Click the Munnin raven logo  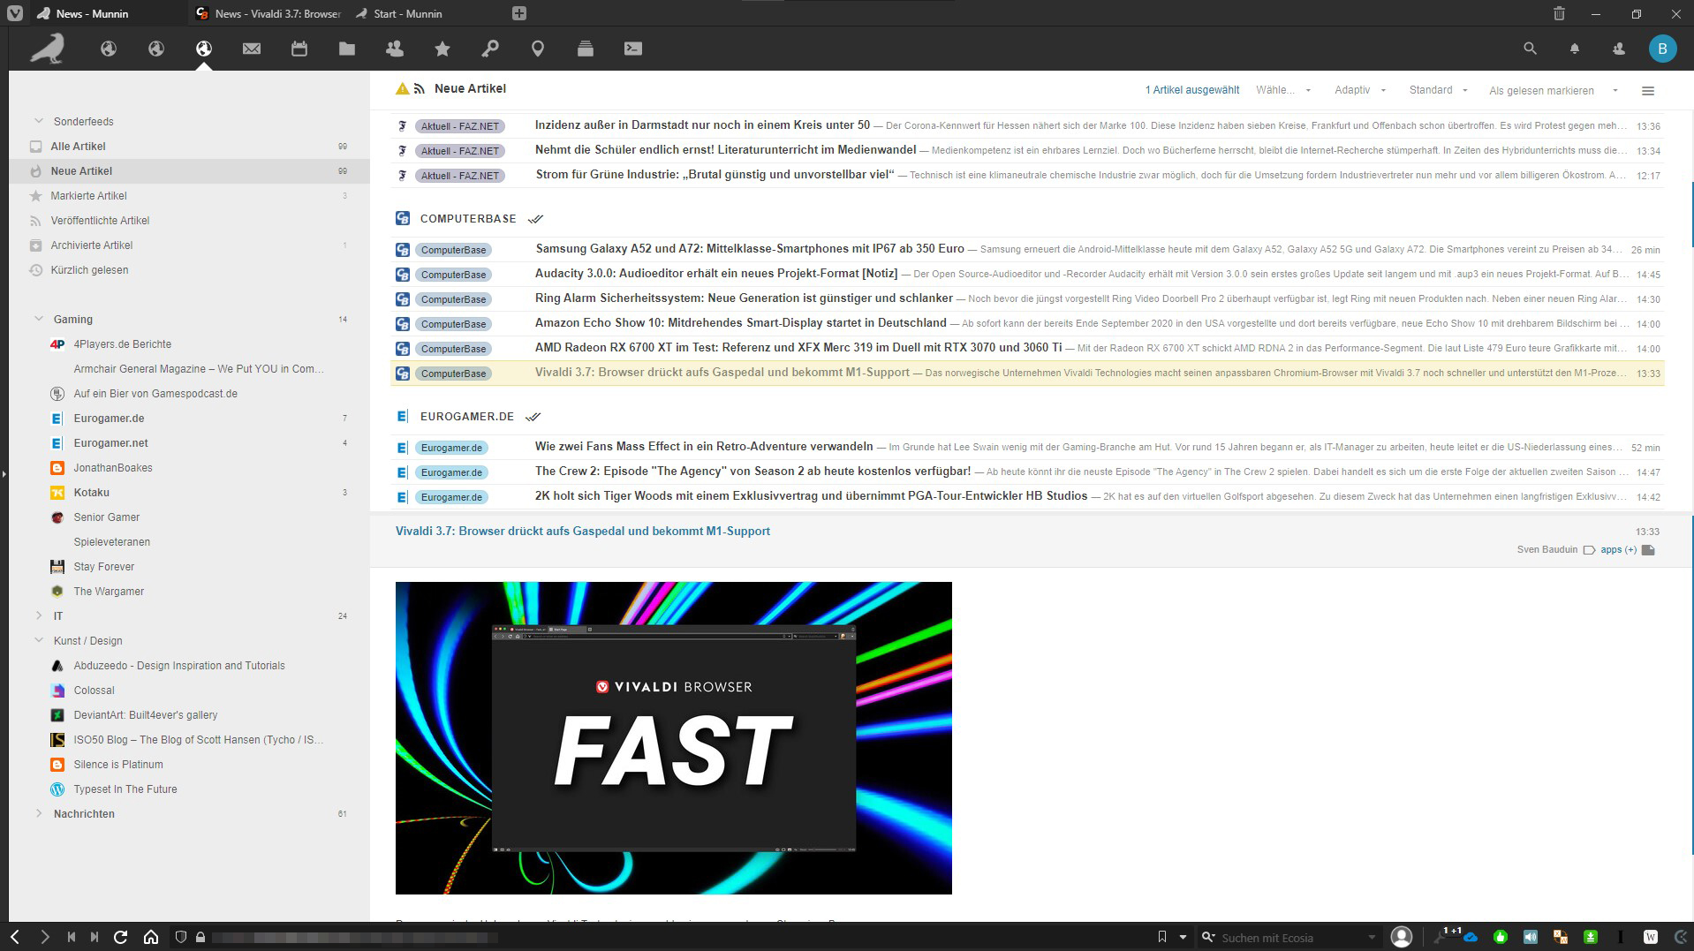click(x=48, y=49)
